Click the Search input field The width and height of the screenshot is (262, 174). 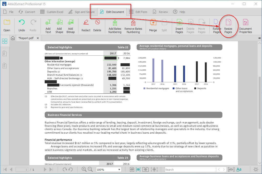[190, 169]
